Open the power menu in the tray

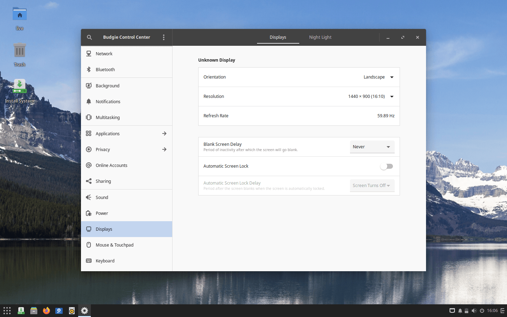[482, 311]
